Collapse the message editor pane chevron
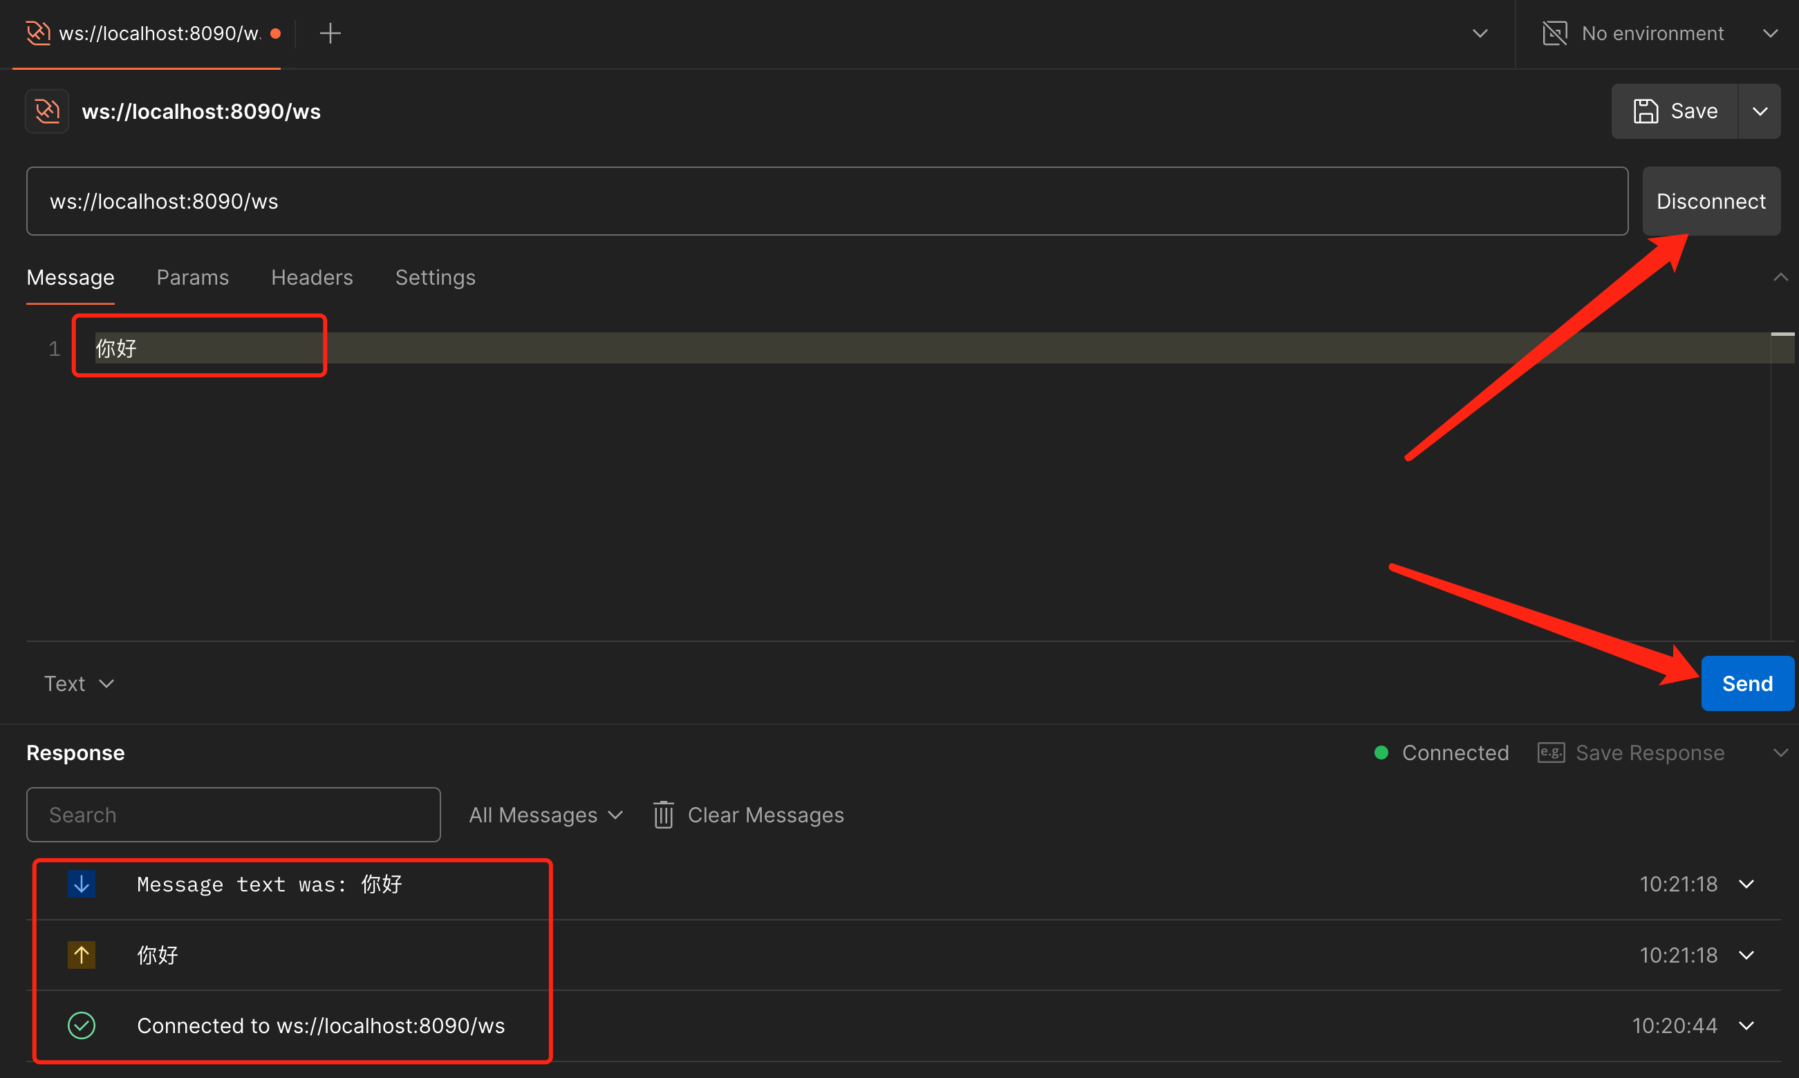The width and height of the screenshot is (1799, 1078). click(x=1780, y=278)
